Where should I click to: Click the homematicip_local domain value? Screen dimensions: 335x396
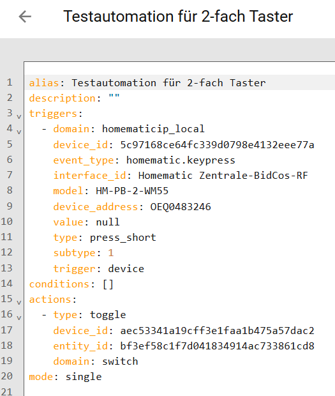tap(153, 129)
